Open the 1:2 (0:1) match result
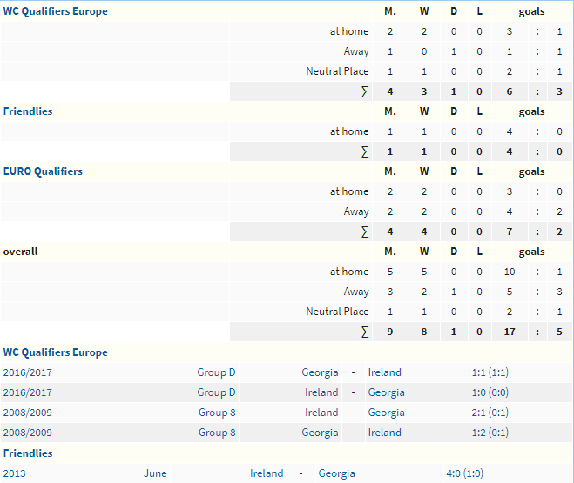The image size is (574, 483). click(x=490, y=433)
